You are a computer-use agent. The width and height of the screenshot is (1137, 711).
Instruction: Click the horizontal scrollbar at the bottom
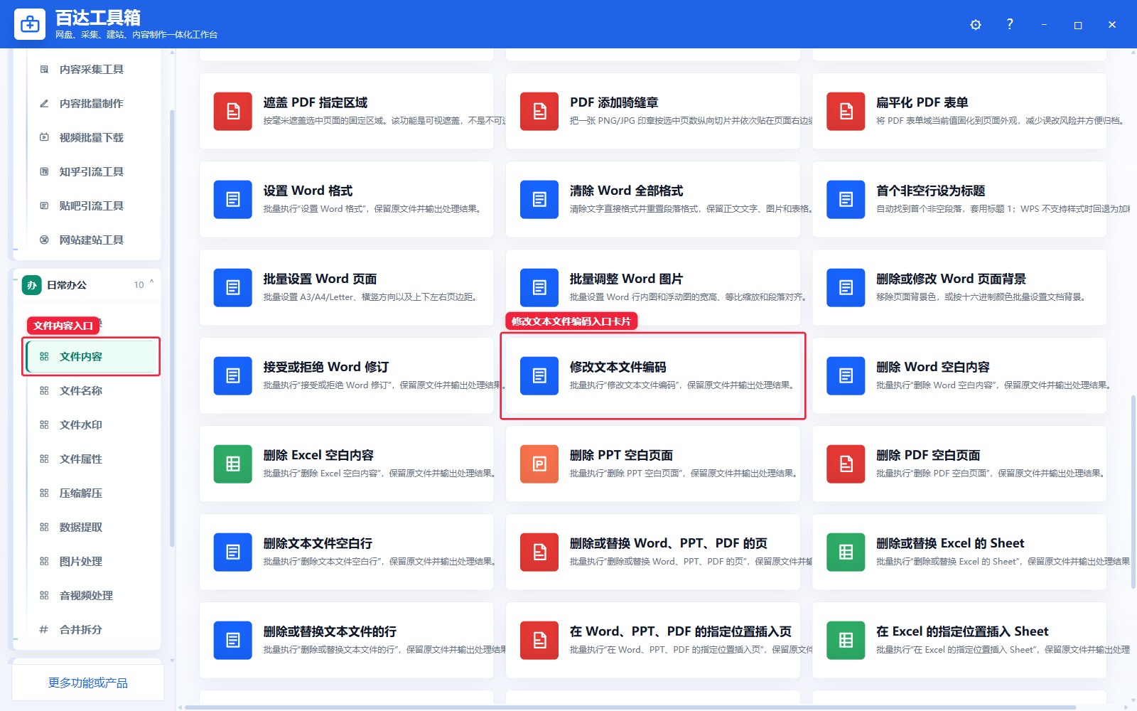(x=630, y=707)
